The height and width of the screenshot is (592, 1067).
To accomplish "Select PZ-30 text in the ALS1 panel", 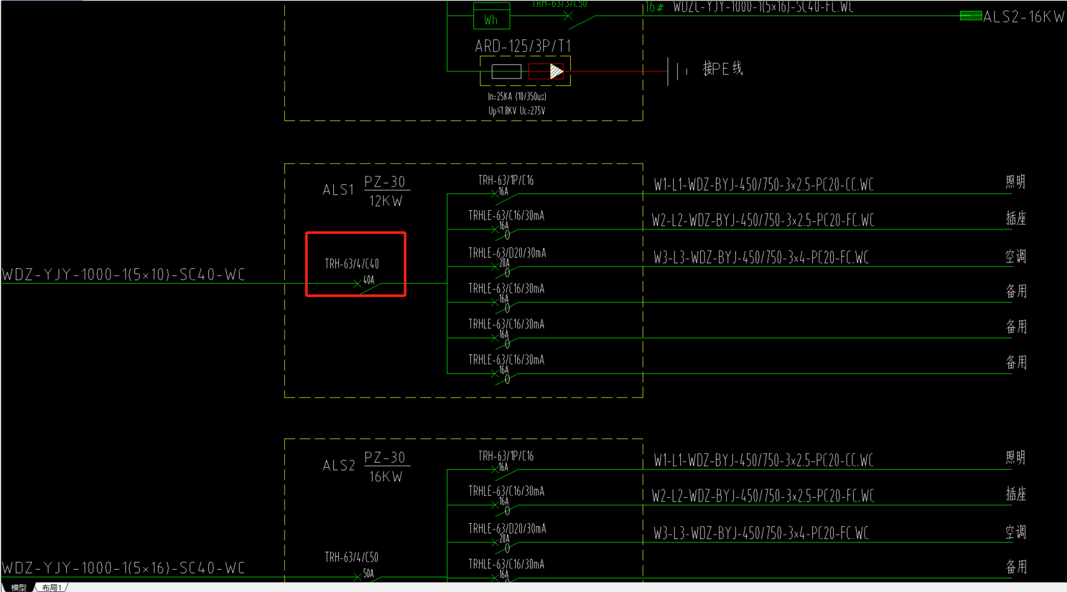I will point(385,182).
